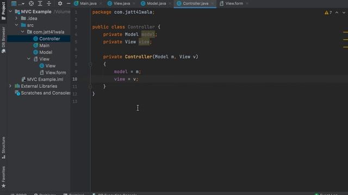Collapse the View form group node

[29, 59]
